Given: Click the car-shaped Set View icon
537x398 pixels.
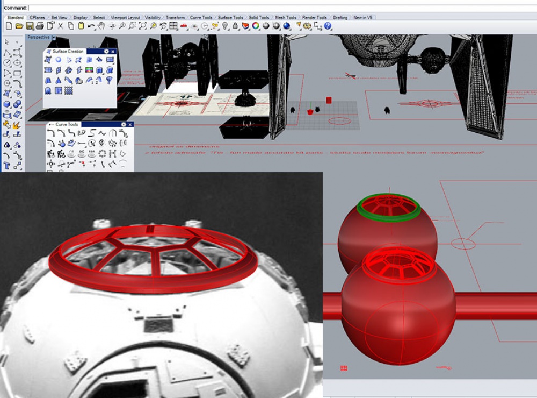Looking at the screenshot, I should [184, 26].
